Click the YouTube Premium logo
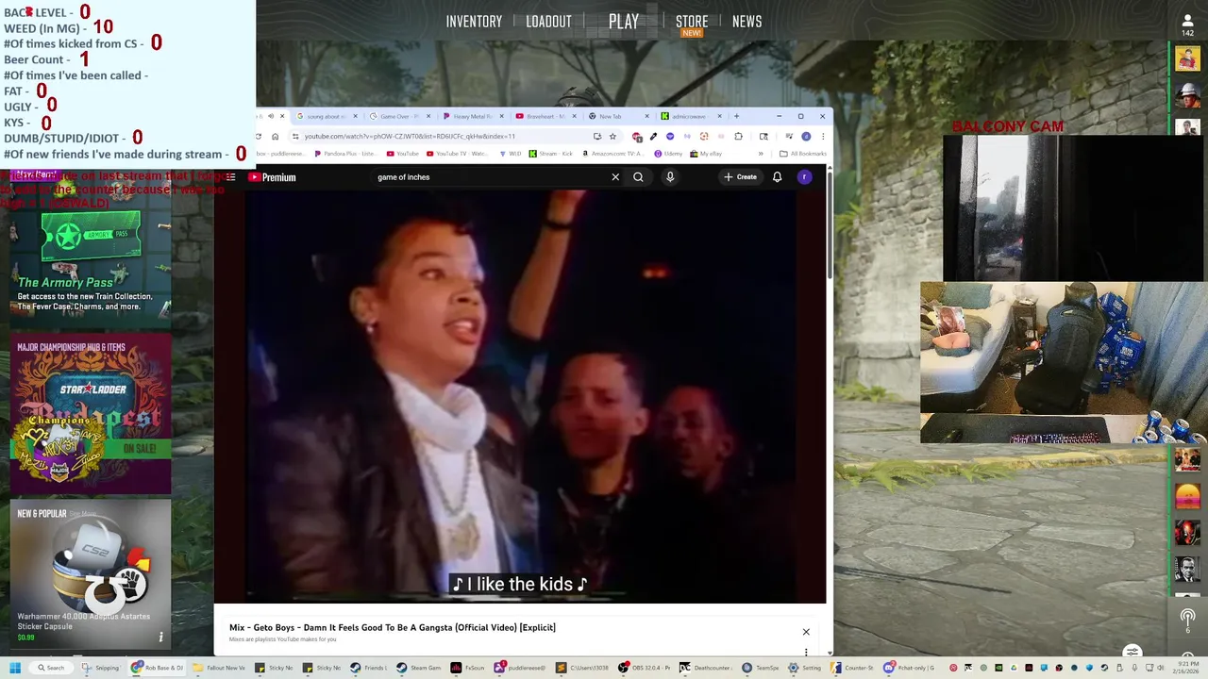1208x679 pixels. pyautogui.click(x=272, y=177)
